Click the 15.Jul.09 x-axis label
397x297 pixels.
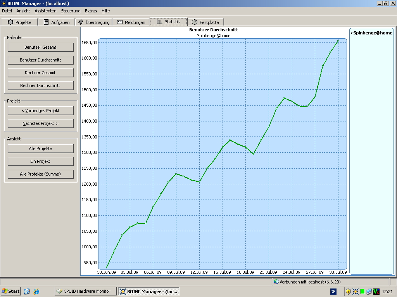point(222,272)
